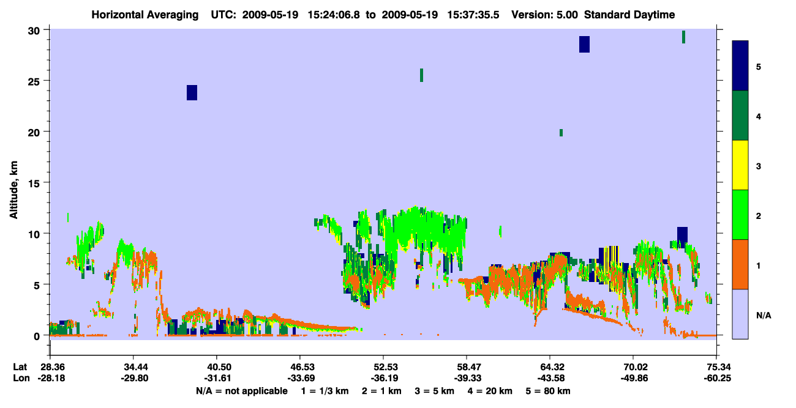The width and height of the screenshot is (796, 408).
Task: Click the yellow colorbar segment labeled 3
Action: coord(740,165)
